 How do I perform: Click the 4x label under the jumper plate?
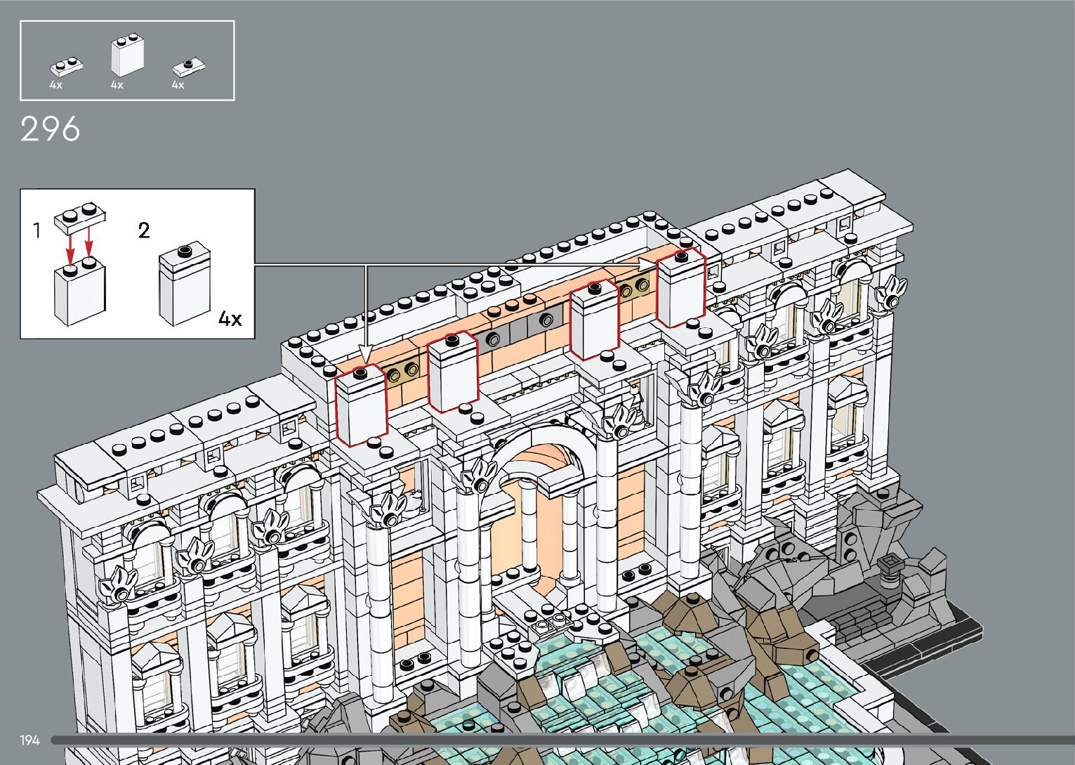point(178,85)
